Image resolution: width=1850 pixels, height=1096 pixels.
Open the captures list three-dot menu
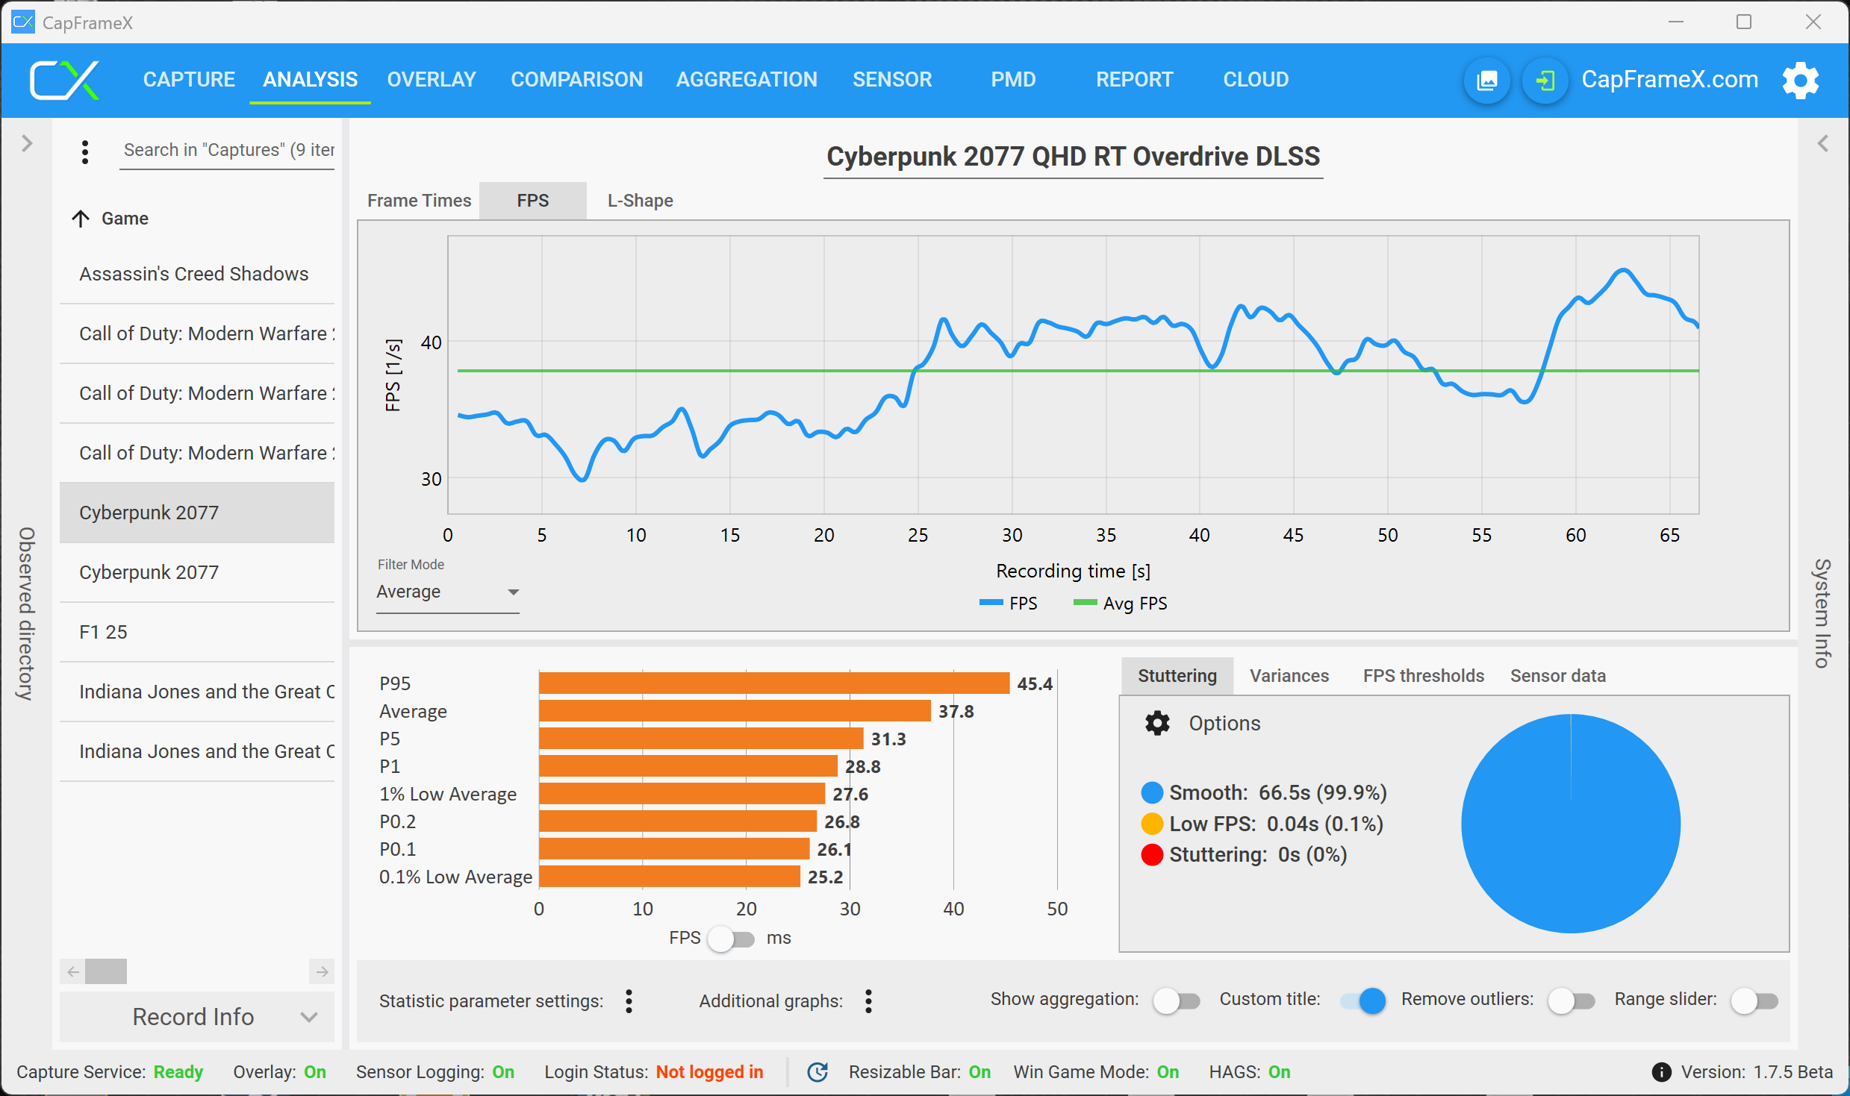point(85,151)
